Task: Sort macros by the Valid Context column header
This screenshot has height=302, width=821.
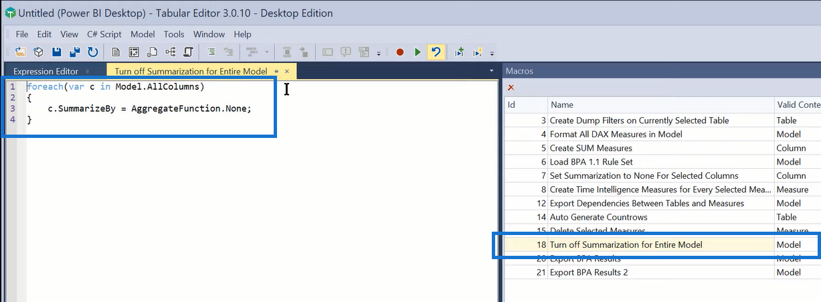Action: tap(798, 104)
